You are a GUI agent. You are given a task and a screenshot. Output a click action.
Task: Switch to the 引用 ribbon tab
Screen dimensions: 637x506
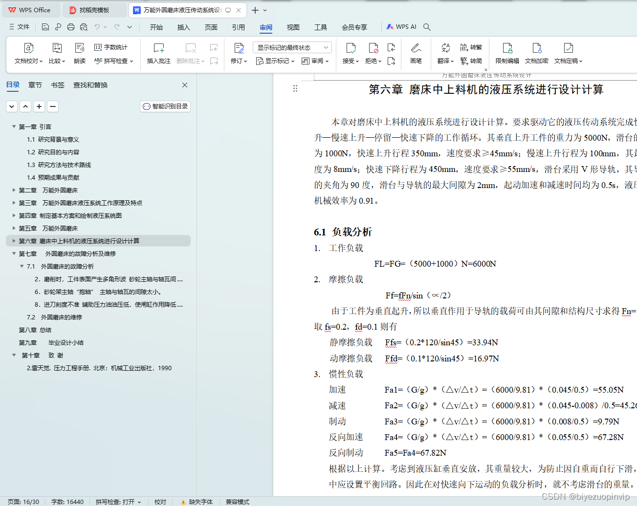click(239, 27)
